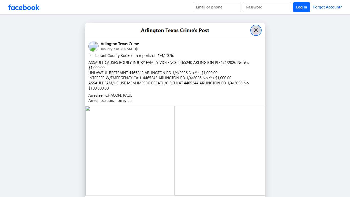Close the Arlington Texas Crime's Post dialog
The image size is (350, 197).
tap(256, 30)
